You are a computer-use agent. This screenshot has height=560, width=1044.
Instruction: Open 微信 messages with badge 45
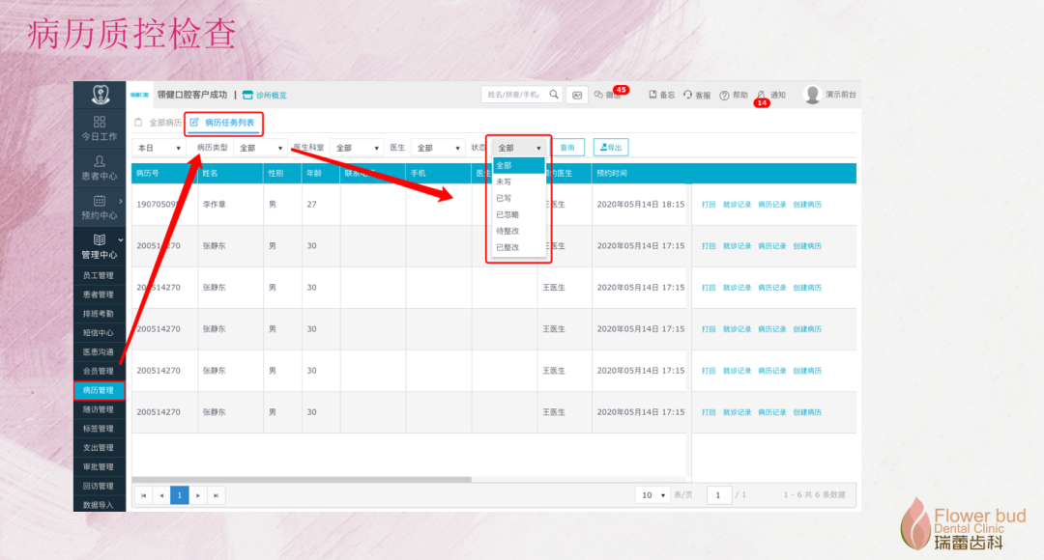609,95
